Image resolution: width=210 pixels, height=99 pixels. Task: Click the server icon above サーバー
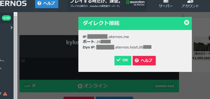(x=166, y=2)
